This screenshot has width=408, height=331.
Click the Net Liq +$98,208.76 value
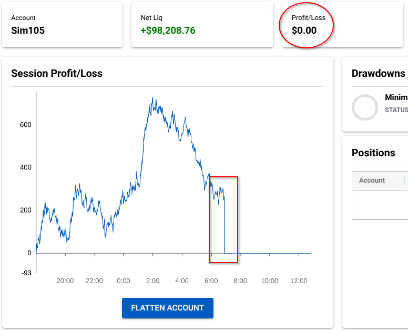[x=168, y=31]
